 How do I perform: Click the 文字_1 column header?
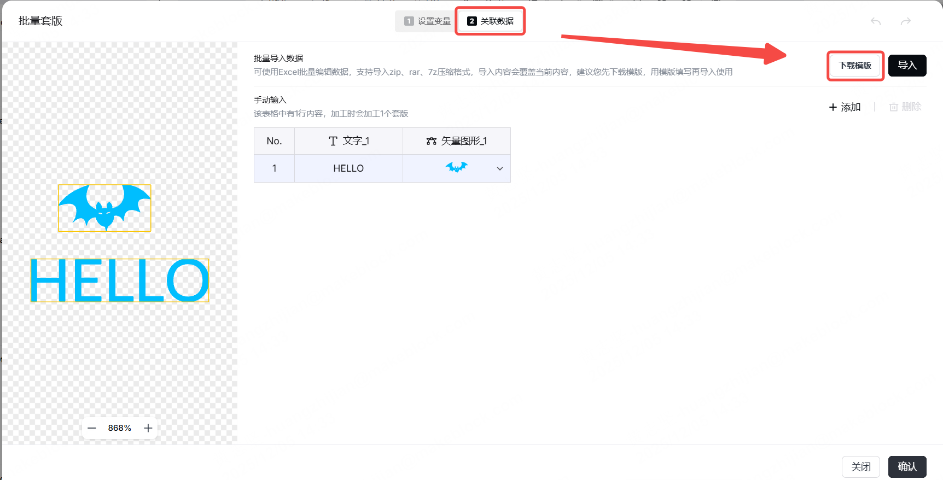click(348, 141)
